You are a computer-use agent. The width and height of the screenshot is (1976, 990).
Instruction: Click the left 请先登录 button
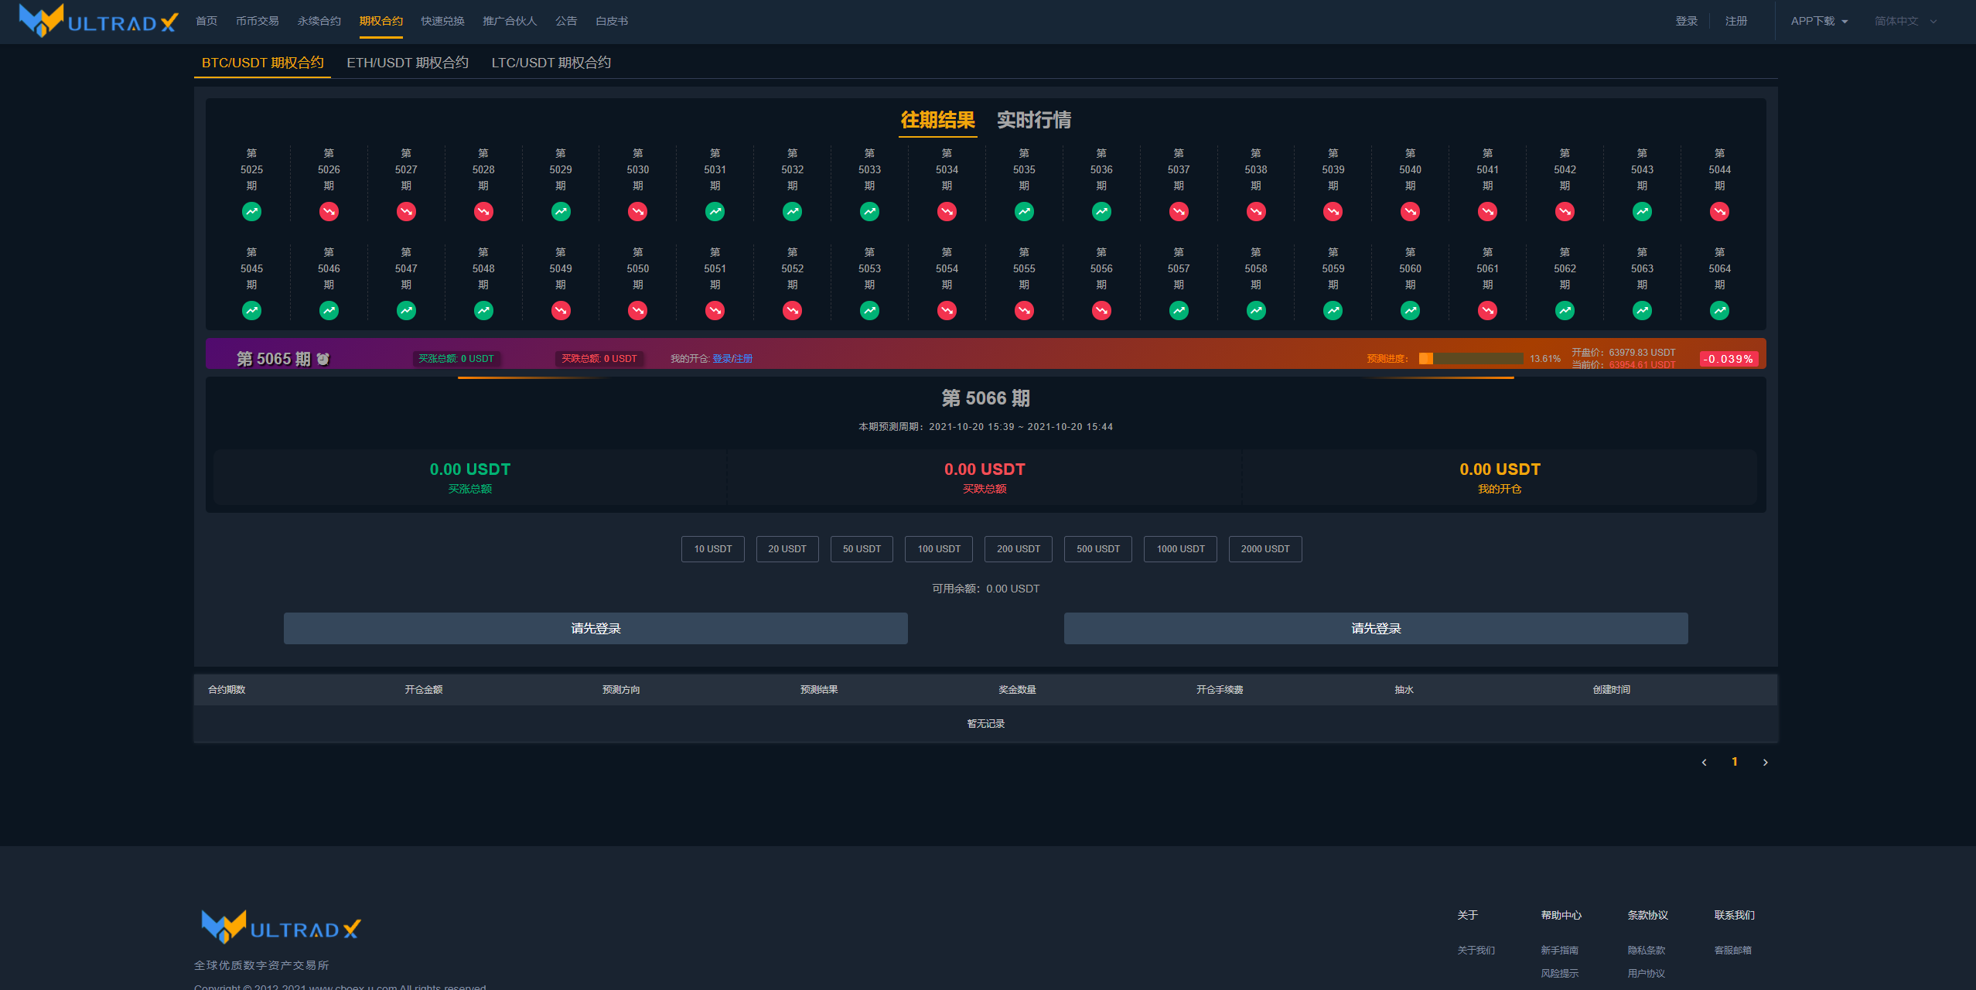point(596,629)
